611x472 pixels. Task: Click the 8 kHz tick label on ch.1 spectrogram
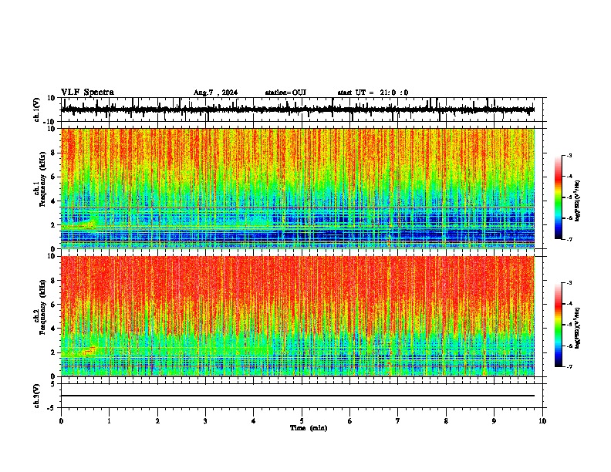54,153
